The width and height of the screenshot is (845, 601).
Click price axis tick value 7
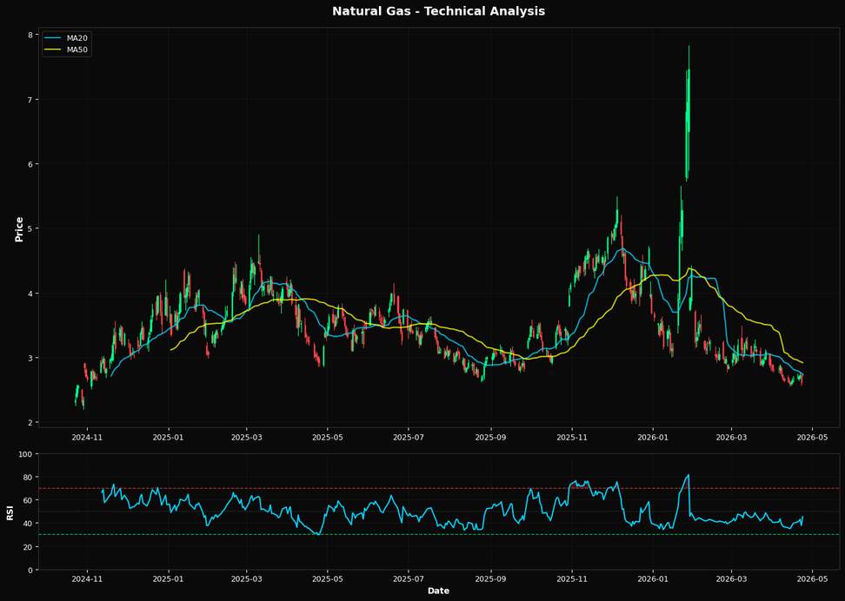click(x=30, y=100)
